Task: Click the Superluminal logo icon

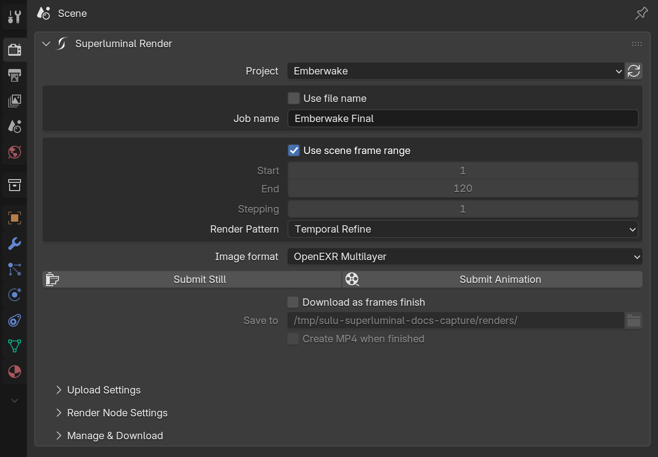Action: (x=62, y=44)
